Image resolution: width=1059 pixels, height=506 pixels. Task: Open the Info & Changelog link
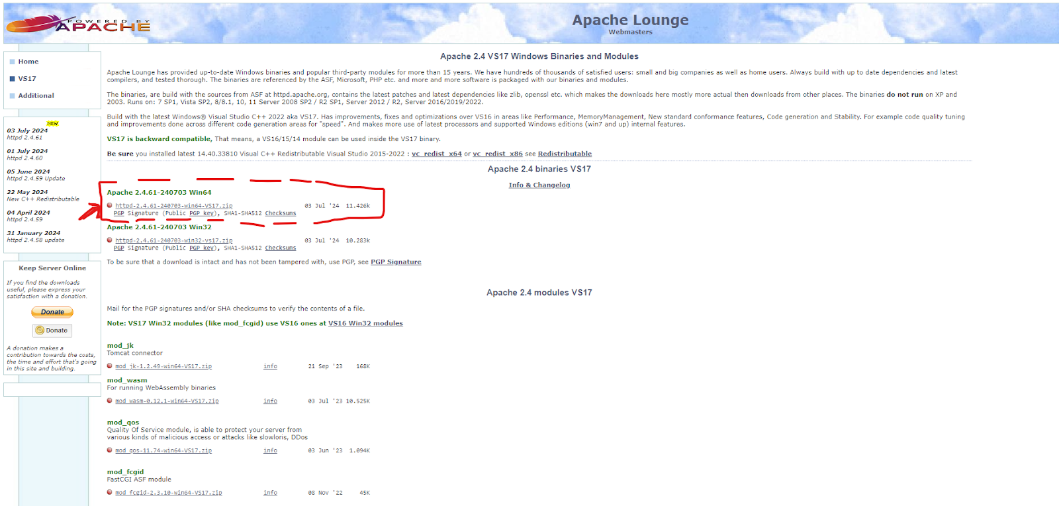pyautogui.click(x=539, y=185)
